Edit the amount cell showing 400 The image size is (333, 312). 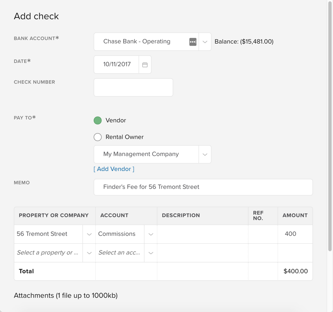click(x=295, y=234)
